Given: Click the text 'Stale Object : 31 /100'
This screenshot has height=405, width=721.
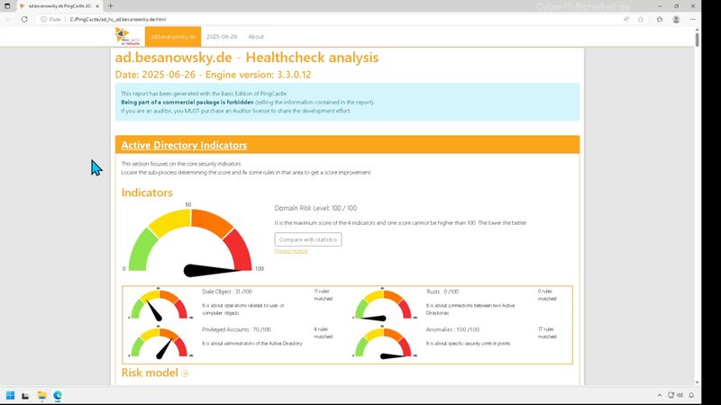Looking at the screenshot, I should [227, 292].
